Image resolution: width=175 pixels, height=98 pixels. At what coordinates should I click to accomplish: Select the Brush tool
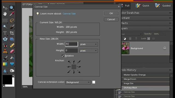[5, 58]
